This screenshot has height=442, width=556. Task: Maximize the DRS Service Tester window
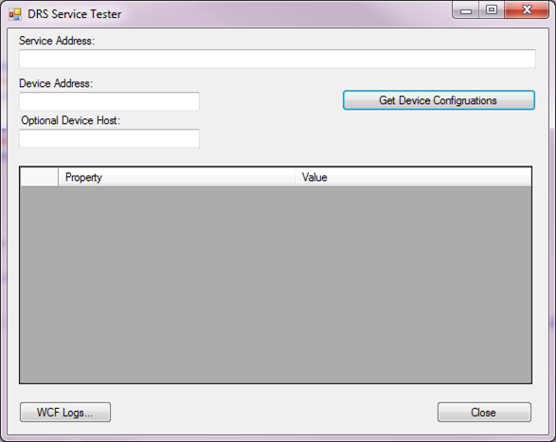click(x=492, y=9)
